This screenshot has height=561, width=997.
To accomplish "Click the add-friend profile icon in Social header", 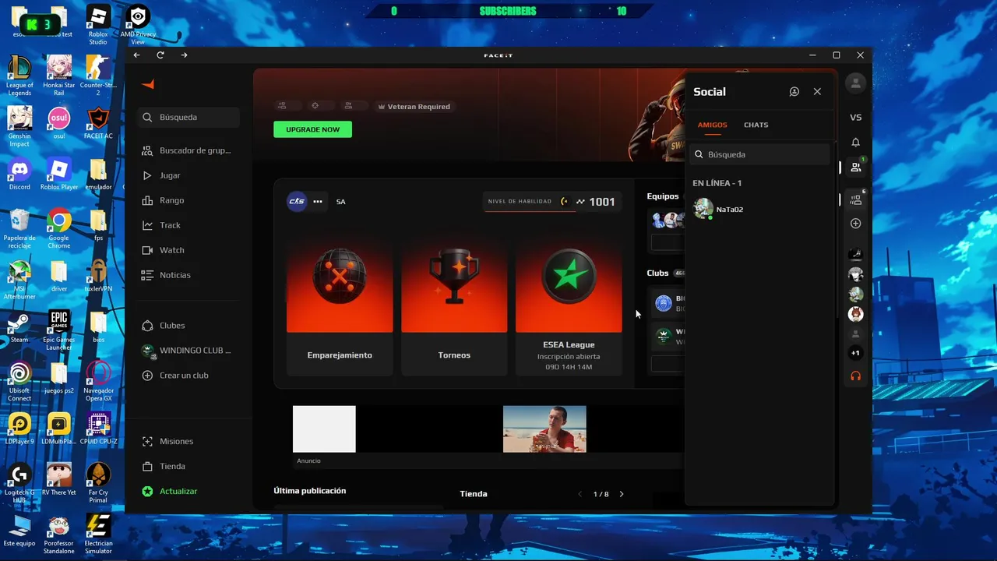I will point(794,91).
